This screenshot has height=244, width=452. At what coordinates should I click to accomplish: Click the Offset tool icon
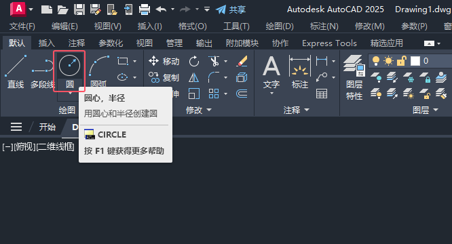(242, 94)
